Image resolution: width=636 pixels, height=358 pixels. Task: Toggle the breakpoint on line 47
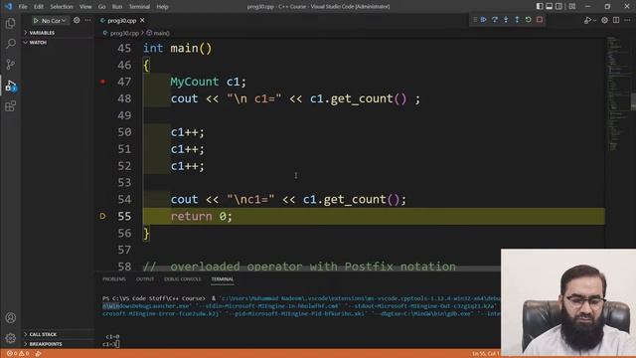coord(102,82)
